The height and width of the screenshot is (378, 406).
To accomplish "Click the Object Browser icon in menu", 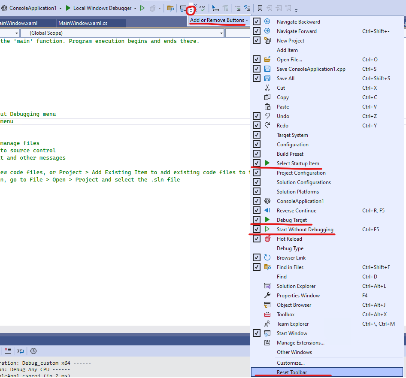I will (x=267, y=305).
